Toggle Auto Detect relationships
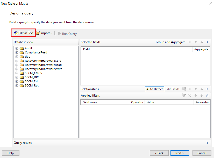The image size is (214, 158). click(154, 89)
